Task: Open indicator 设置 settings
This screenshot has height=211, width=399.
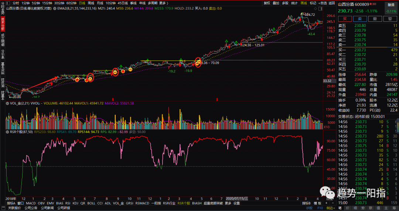Action: 237,203
